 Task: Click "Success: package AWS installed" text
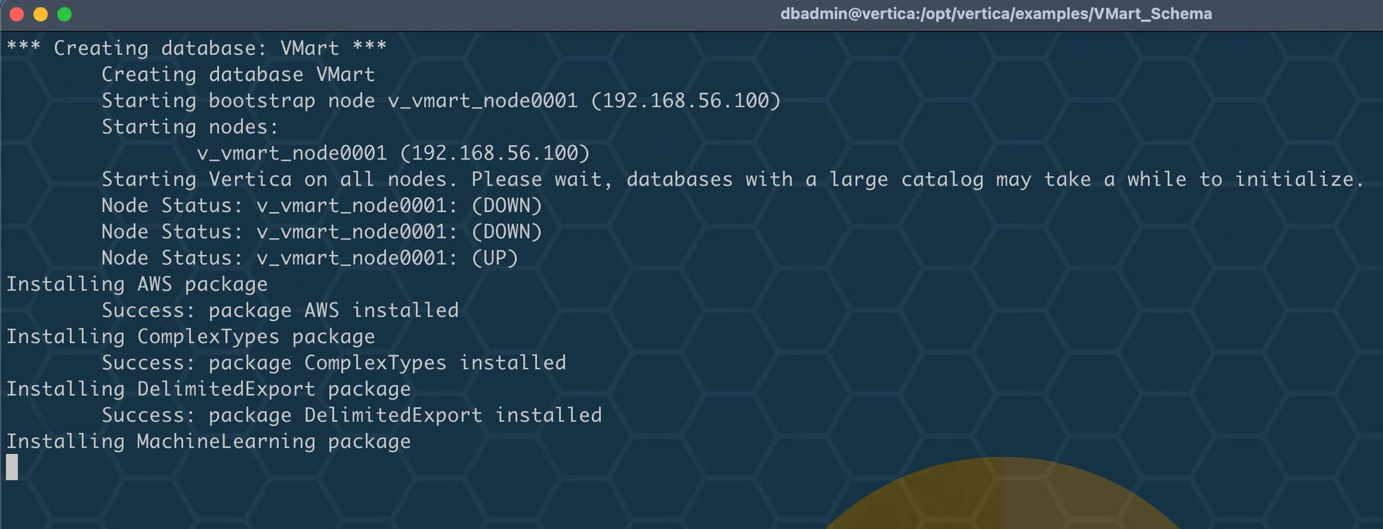pos(280,310)
